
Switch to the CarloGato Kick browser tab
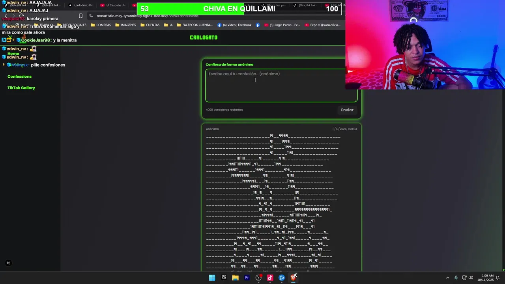[81, 5]
